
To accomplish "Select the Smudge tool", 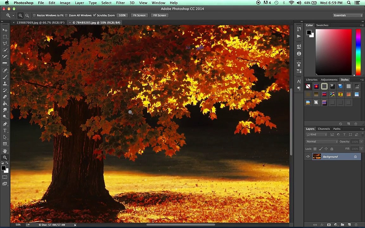I will click(5, 110).
